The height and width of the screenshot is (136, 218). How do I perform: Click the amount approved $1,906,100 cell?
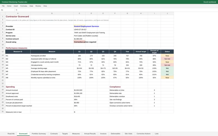(79, 93)
